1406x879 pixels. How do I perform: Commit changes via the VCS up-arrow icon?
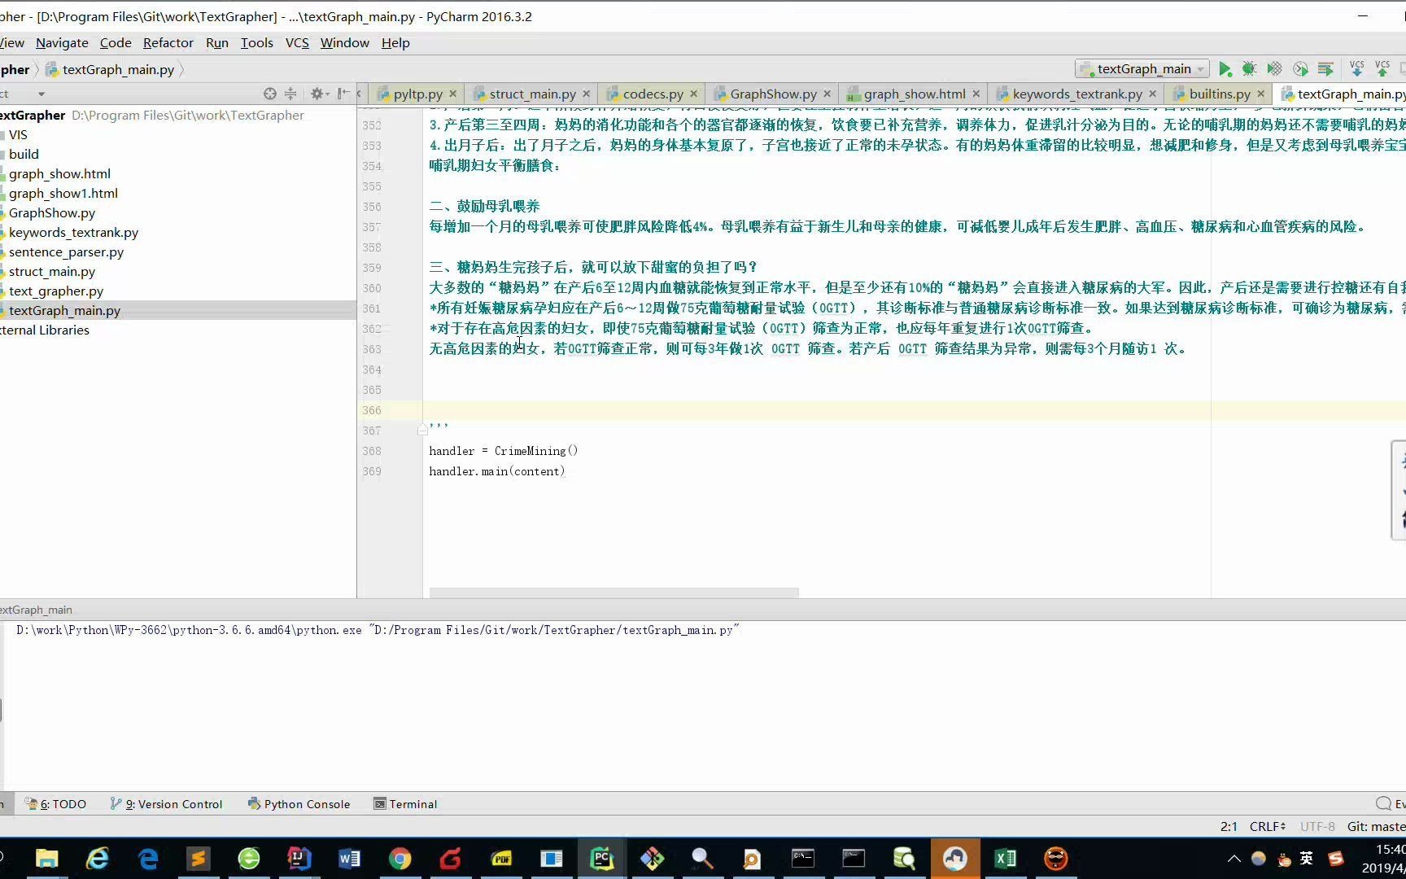pos(1382,68)
